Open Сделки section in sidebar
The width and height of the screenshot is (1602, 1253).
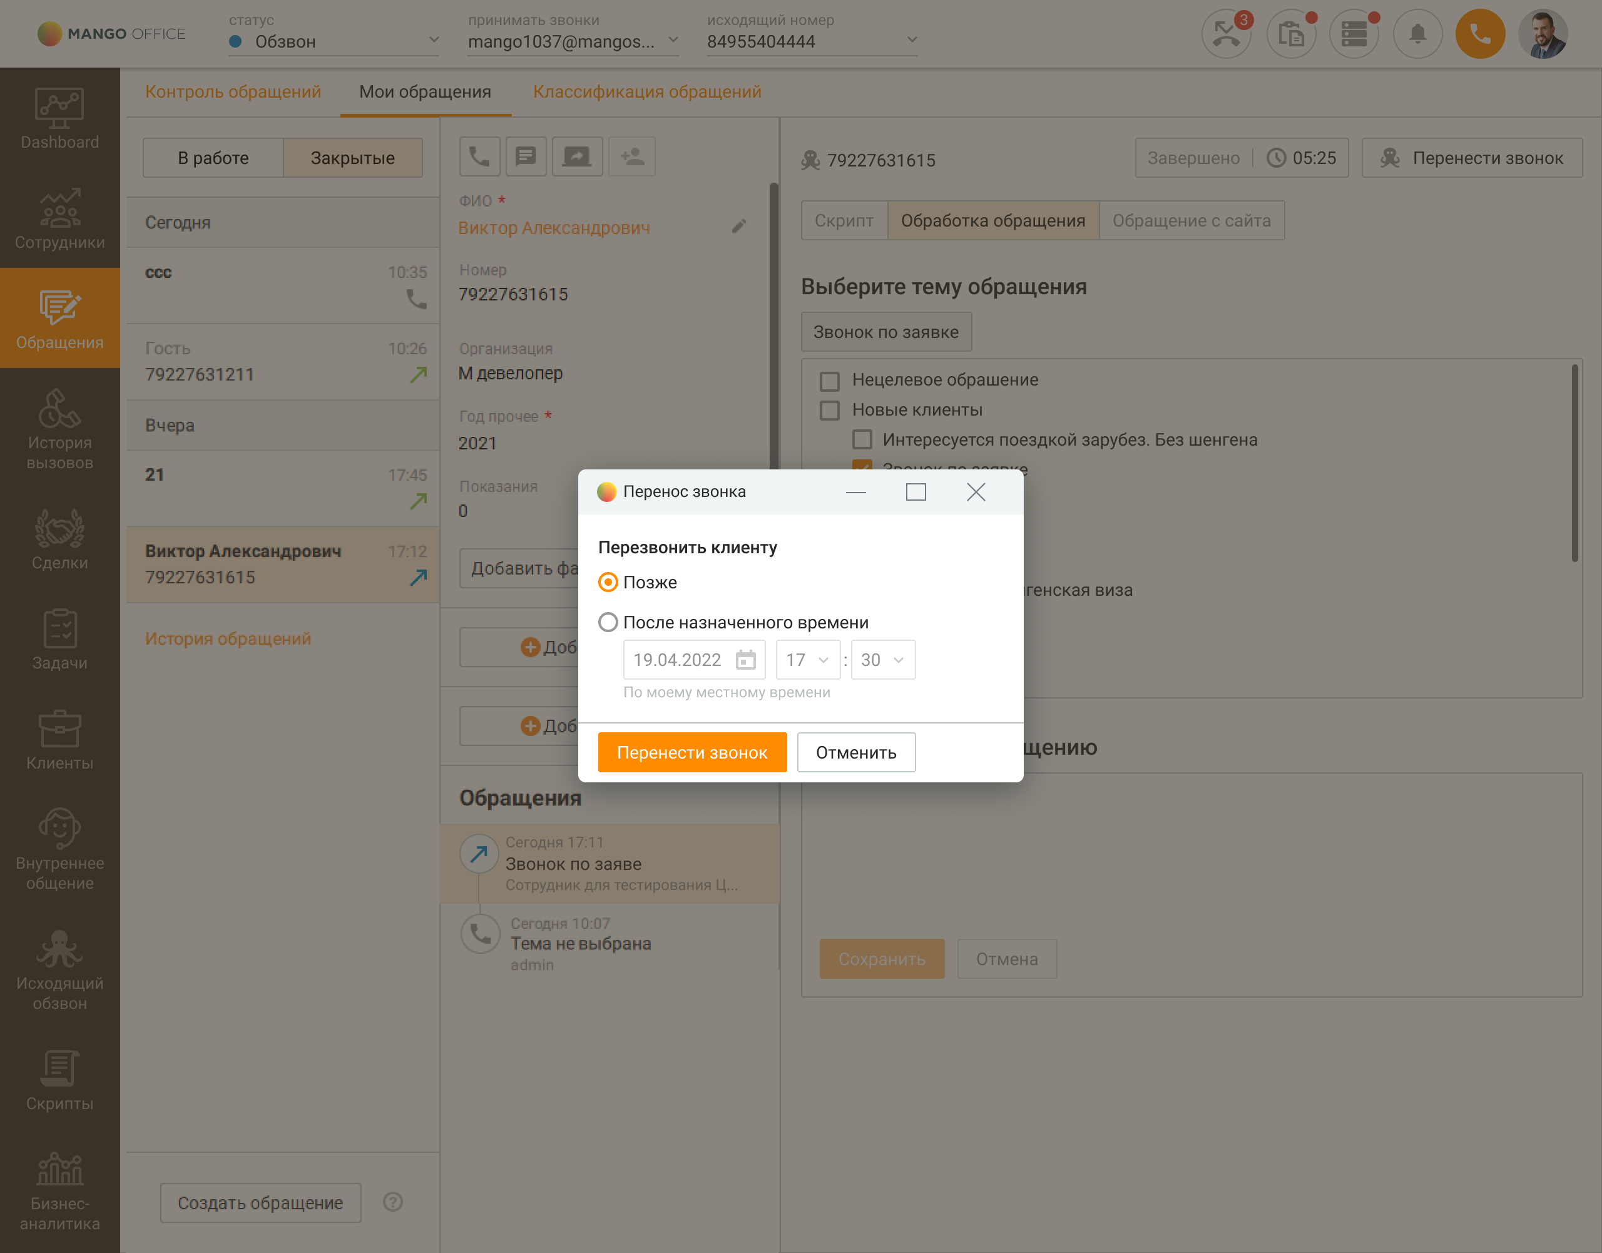[x=60, y=540]
